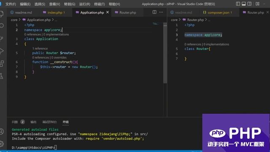Switch to readme.md tab in right group

pyautogui.click(x=184, y=12)
